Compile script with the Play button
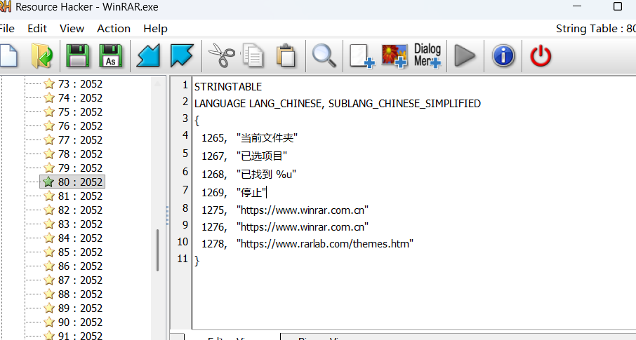Image resolution: width=636 pixels, height=340 pixels. [464, 55]
